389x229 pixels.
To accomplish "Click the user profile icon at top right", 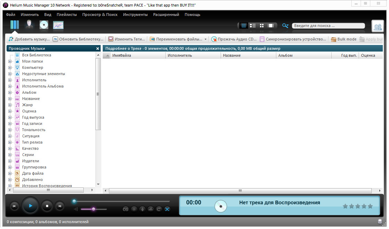I will tap(378, 26).
